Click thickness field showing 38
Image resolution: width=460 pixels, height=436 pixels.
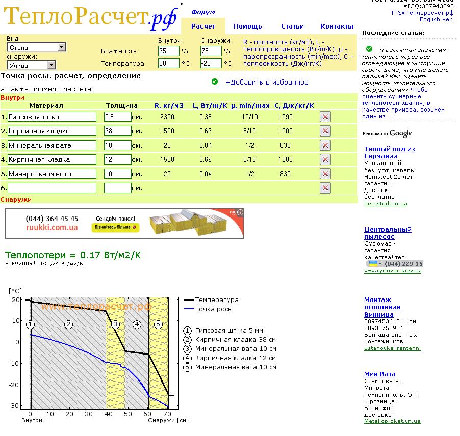click(x=118, y=131)
